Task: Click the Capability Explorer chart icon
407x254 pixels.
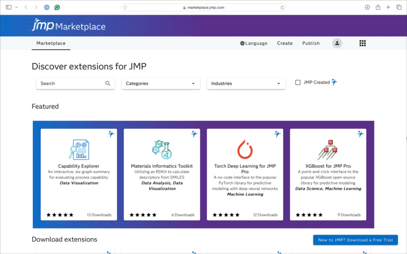Action: [79, 149]
